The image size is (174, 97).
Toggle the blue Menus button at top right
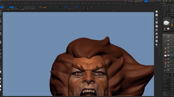146,1
